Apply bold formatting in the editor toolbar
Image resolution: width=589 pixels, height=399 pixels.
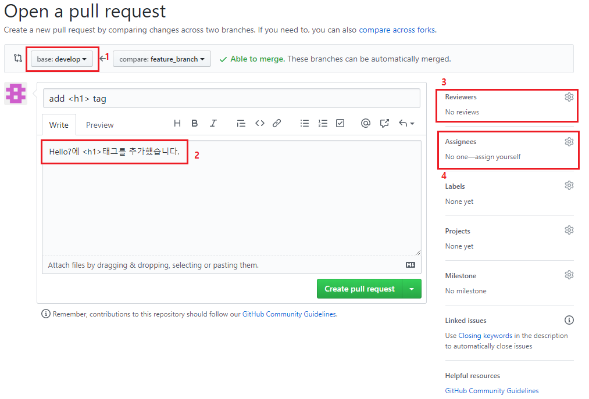click(x=195, y=123)
